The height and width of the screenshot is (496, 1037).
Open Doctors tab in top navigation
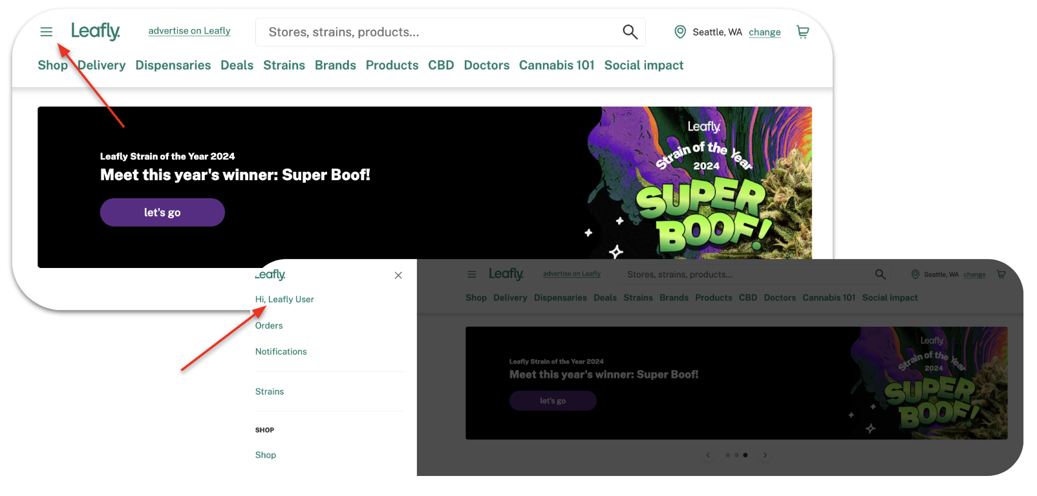486,65
